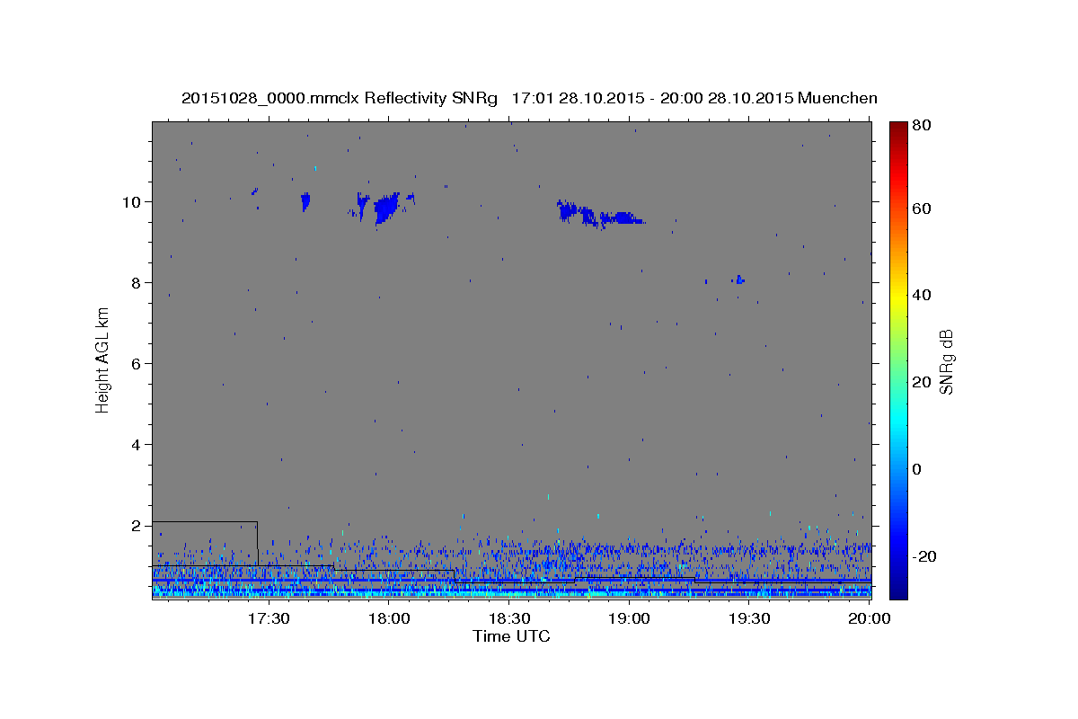The image size is (1078, 719).
Task: Click the 20:00 time tick label
Action: [x=870, y=618]
